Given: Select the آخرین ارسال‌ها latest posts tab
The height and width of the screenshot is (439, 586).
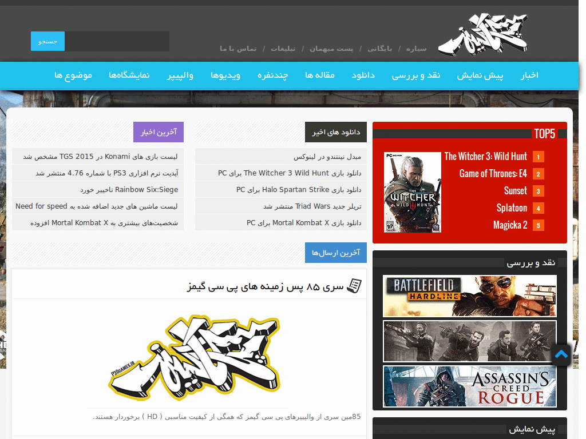Looking at the screenshot, I should pos(336,253).
